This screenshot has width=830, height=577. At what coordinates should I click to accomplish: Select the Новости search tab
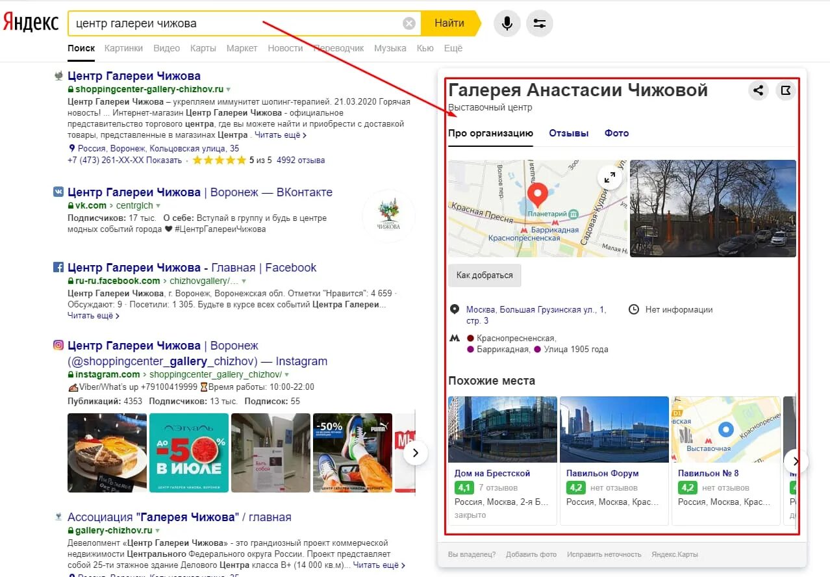pyautogui.click(x=285, y=48)
